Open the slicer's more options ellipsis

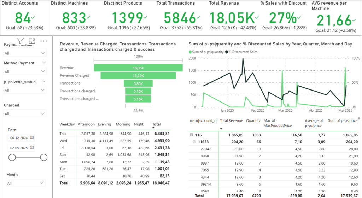click(43, 41)
